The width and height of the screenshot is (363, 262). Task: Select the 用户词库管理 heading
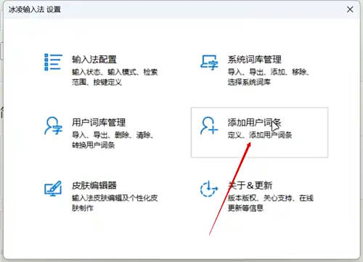pyautogui.click(x=99, y=123)
